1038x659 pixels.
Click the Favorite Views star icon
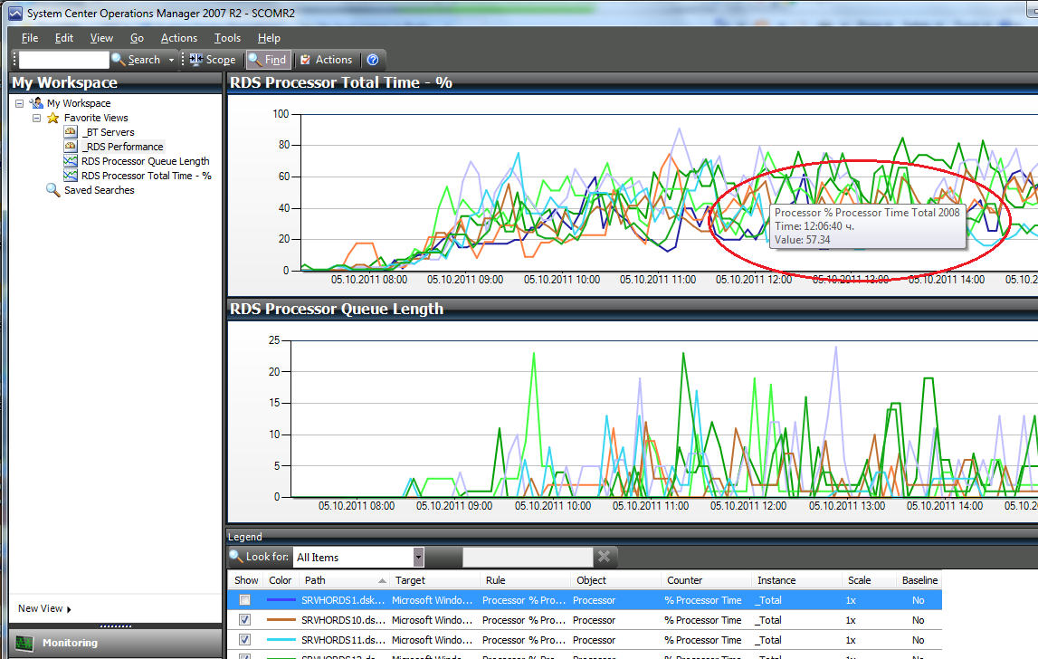53,118
